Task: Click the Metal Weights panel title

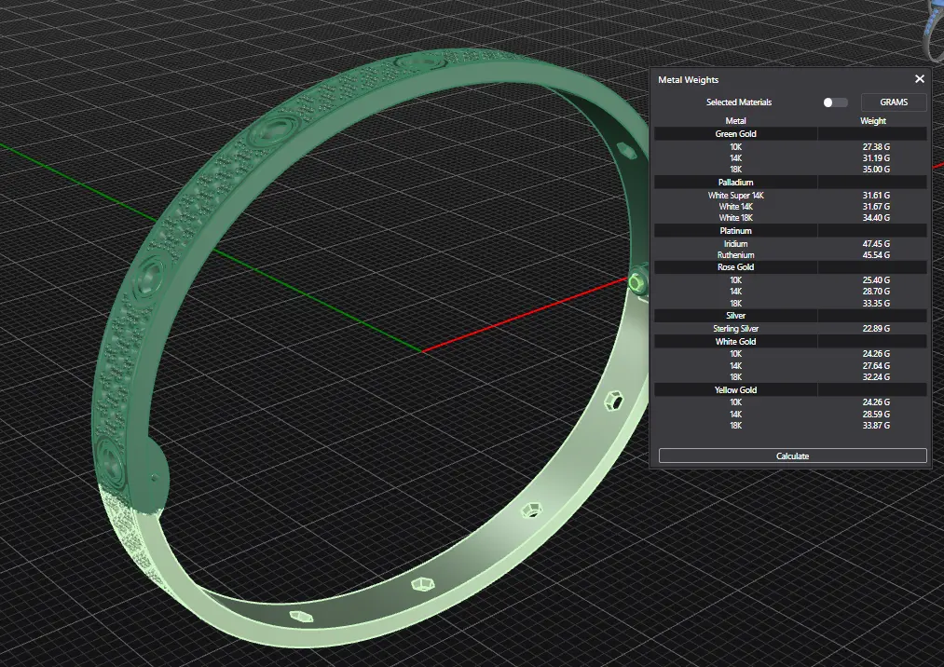Action: 688,79
